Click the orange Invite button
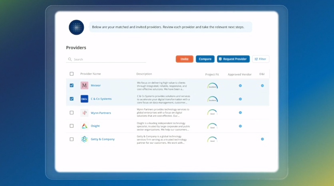Viewport: 334px width, 186px height. tap(185, 59)
